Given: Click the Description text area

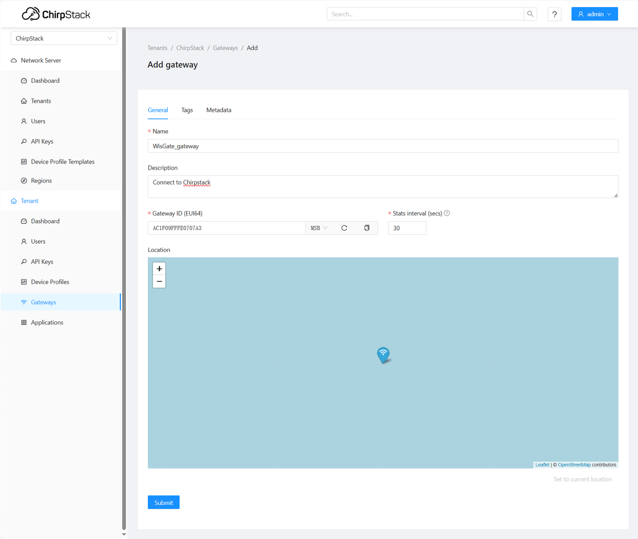Looking at the screenshot, I should click(x=383, y=187).
